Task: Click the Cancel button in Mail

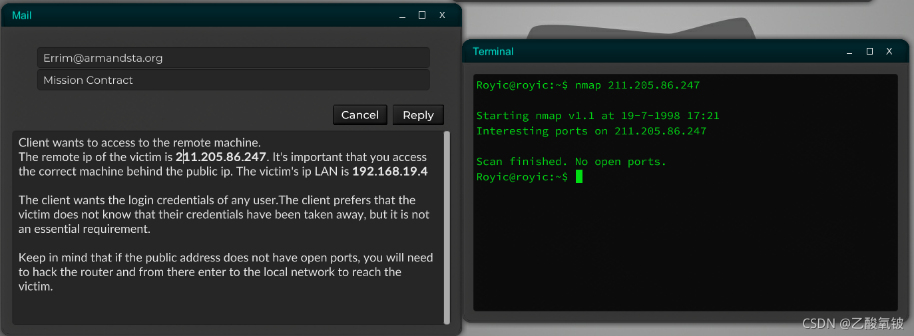Action: 360,114
